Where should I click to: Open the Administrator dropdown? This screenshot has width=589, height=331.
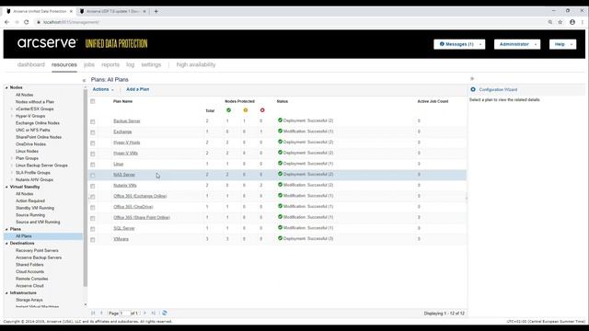click(517, 44)
